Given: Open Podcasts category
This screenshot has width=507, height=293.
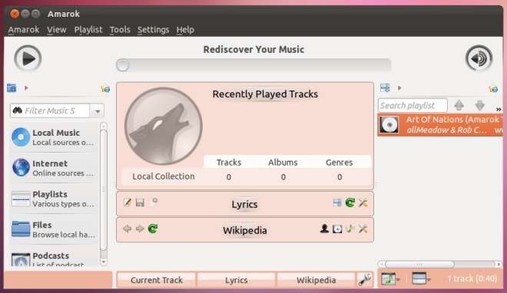Looking at the screenshot, I should [54, 258].
